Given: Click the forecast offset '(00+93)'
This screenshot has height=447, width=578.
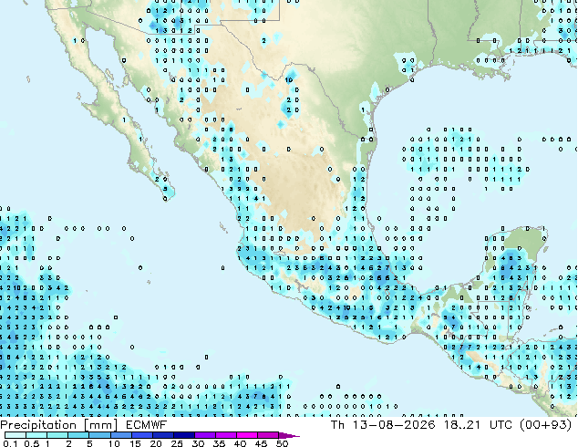Looking at the screenshot, I should [546, 425].
